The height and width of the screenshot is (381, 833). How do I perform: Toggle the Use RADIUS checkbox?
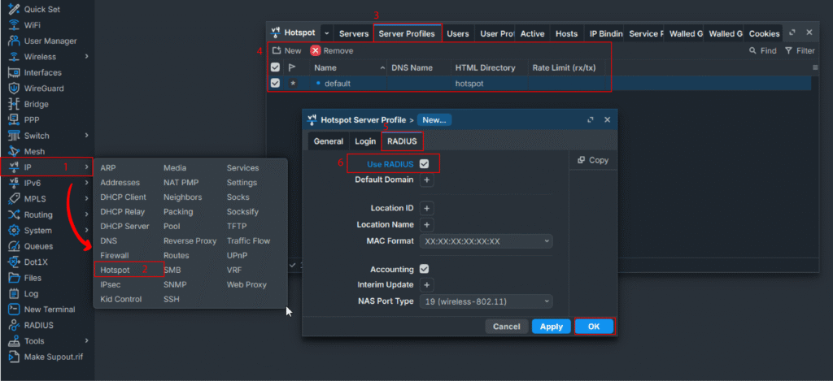coord(424,164)
